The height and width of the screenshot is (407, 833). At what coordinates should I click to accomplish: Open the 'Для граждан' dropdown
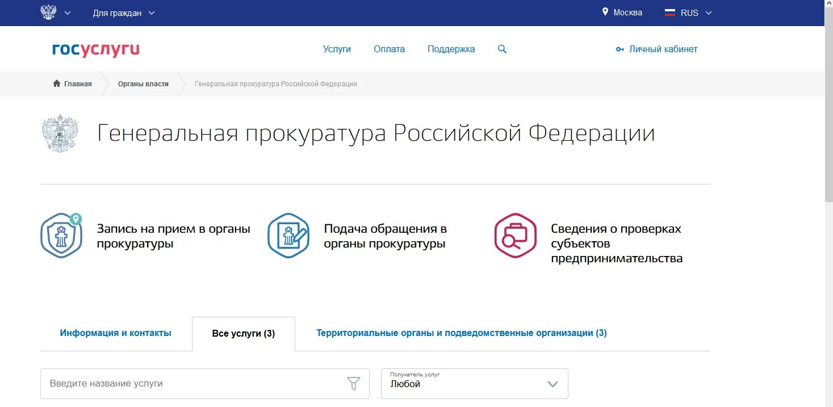click(x=124, y=13)
